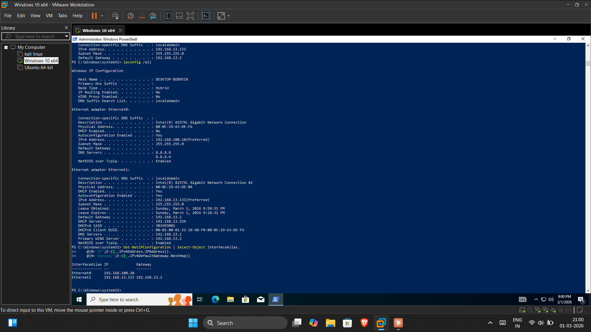This screenshot has height=332, width=591.
Task: Click the host taskbar Search box
Action: 245,323
